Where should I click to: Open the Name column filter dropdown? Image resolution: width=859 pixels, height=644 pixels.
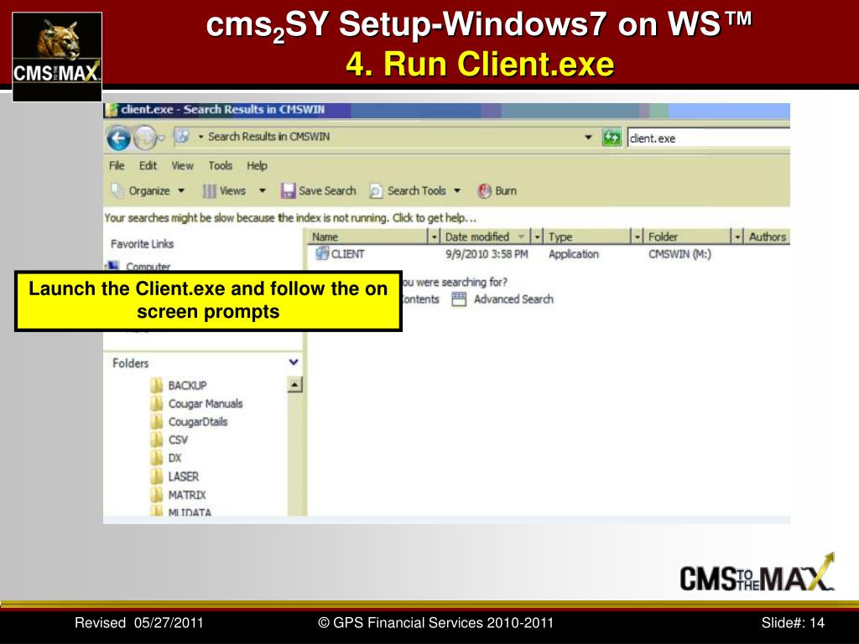(x=434, y=236)
